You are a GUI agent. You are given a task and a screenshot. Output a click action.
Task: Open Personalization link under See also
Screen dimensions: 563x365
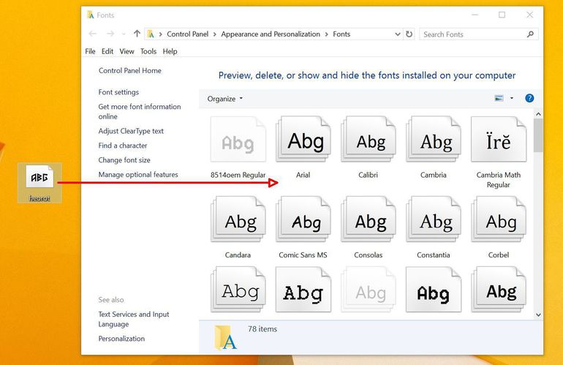[121, 339]
